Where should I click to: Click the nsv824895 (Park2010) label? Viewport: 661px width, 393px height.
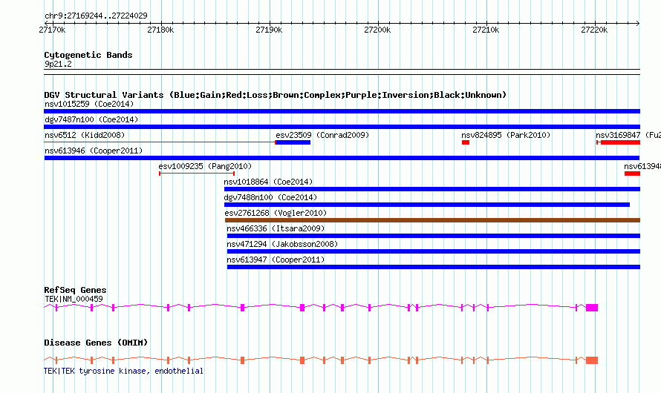(506, 135)
